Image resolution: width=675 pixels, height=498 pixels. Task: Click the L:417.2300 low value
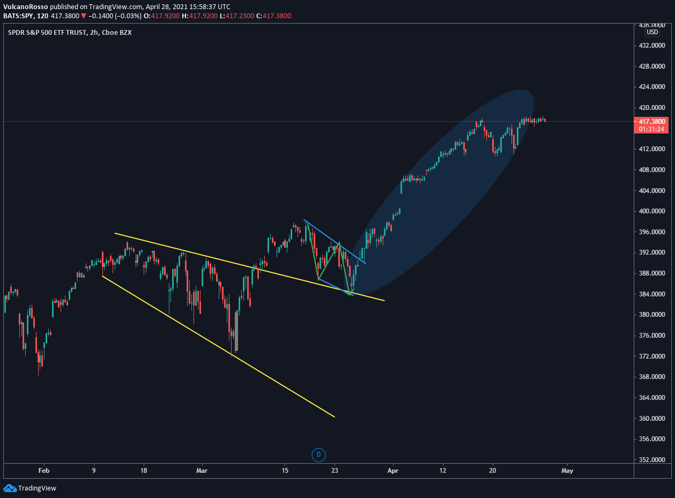pyautogui.click(x=236, y=16)
